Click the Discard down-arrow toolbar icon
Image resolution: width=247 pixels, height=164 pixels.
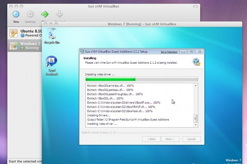click(59, 14)
